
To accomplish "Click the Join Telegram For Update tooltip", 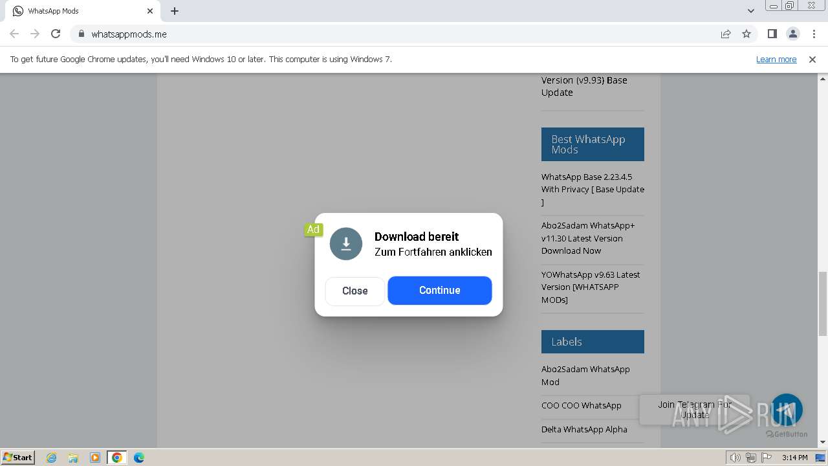I will pos(695,410).
